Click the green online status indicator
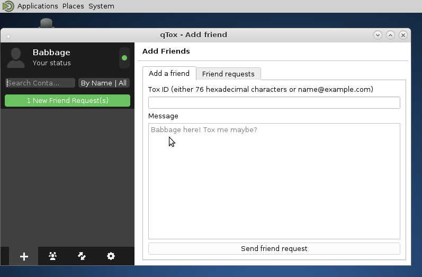Image resolution: width=422 pixels, height=277 pixels. coord(124,58)
